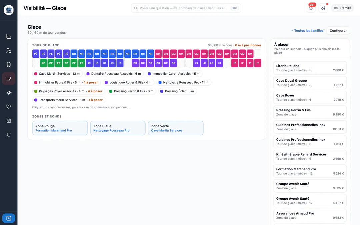Click the magnifier icon in the search bar
Viewport: 360px width, 225px height.
[x=136, y=8]
